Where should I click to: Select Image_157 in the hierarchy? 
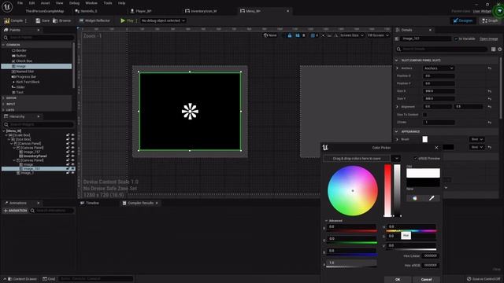click(x=31, y=152)
